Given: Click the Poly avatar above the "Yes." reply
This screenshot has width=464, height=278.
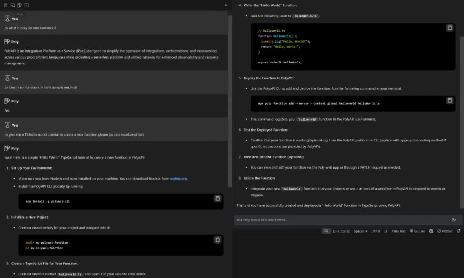Looking at the screenshot, I should pos(7,101).
